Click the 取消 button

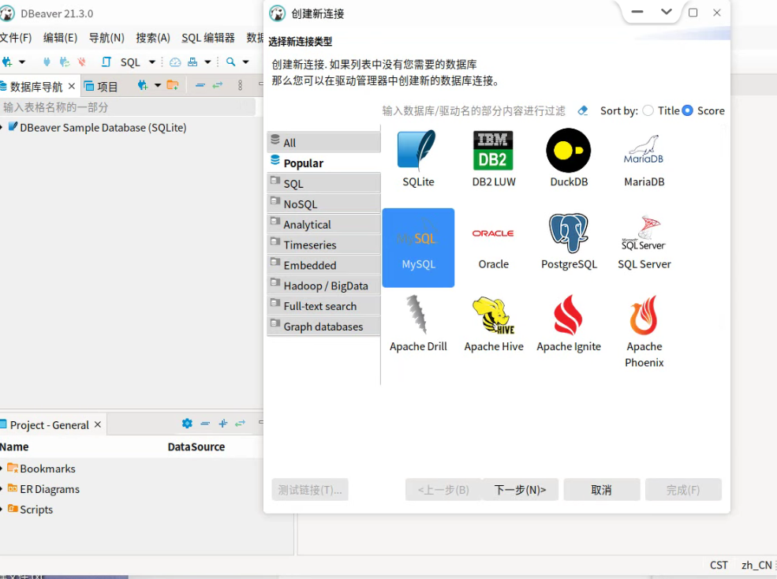[602, 490]
